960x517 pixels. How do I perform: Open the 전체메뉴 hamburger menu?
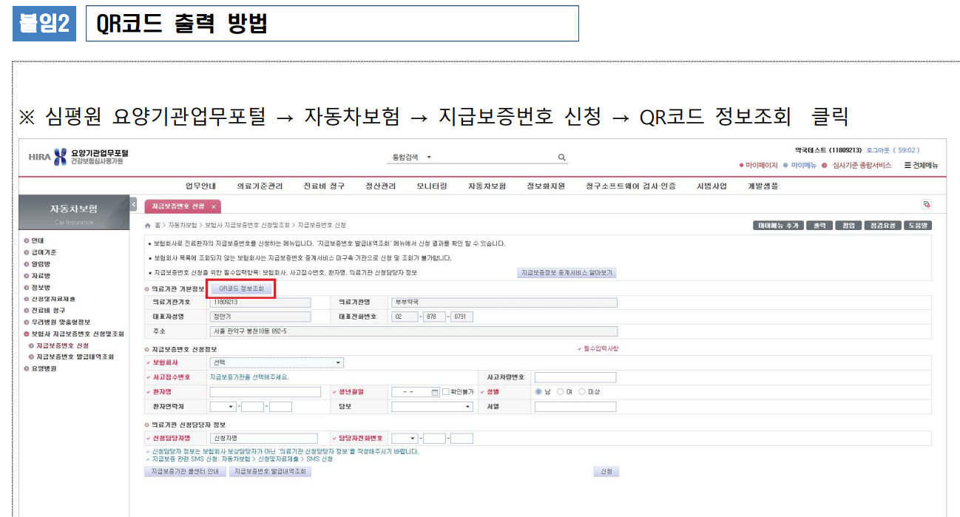pyautogui.click(x=921, y=166)
